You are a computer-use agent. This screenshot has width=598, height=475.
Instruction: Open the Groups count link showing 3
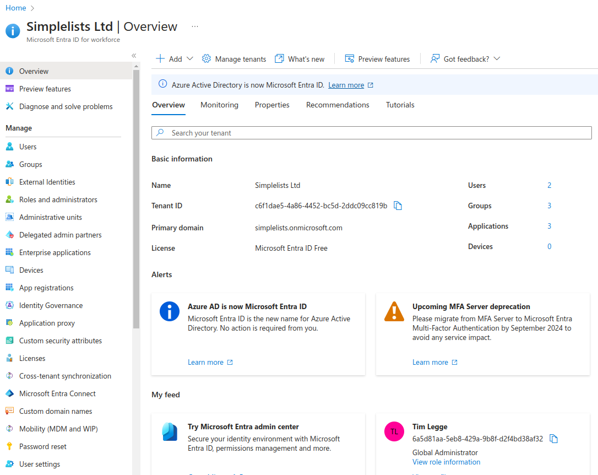pyautogui.click(x=549, y=206)
